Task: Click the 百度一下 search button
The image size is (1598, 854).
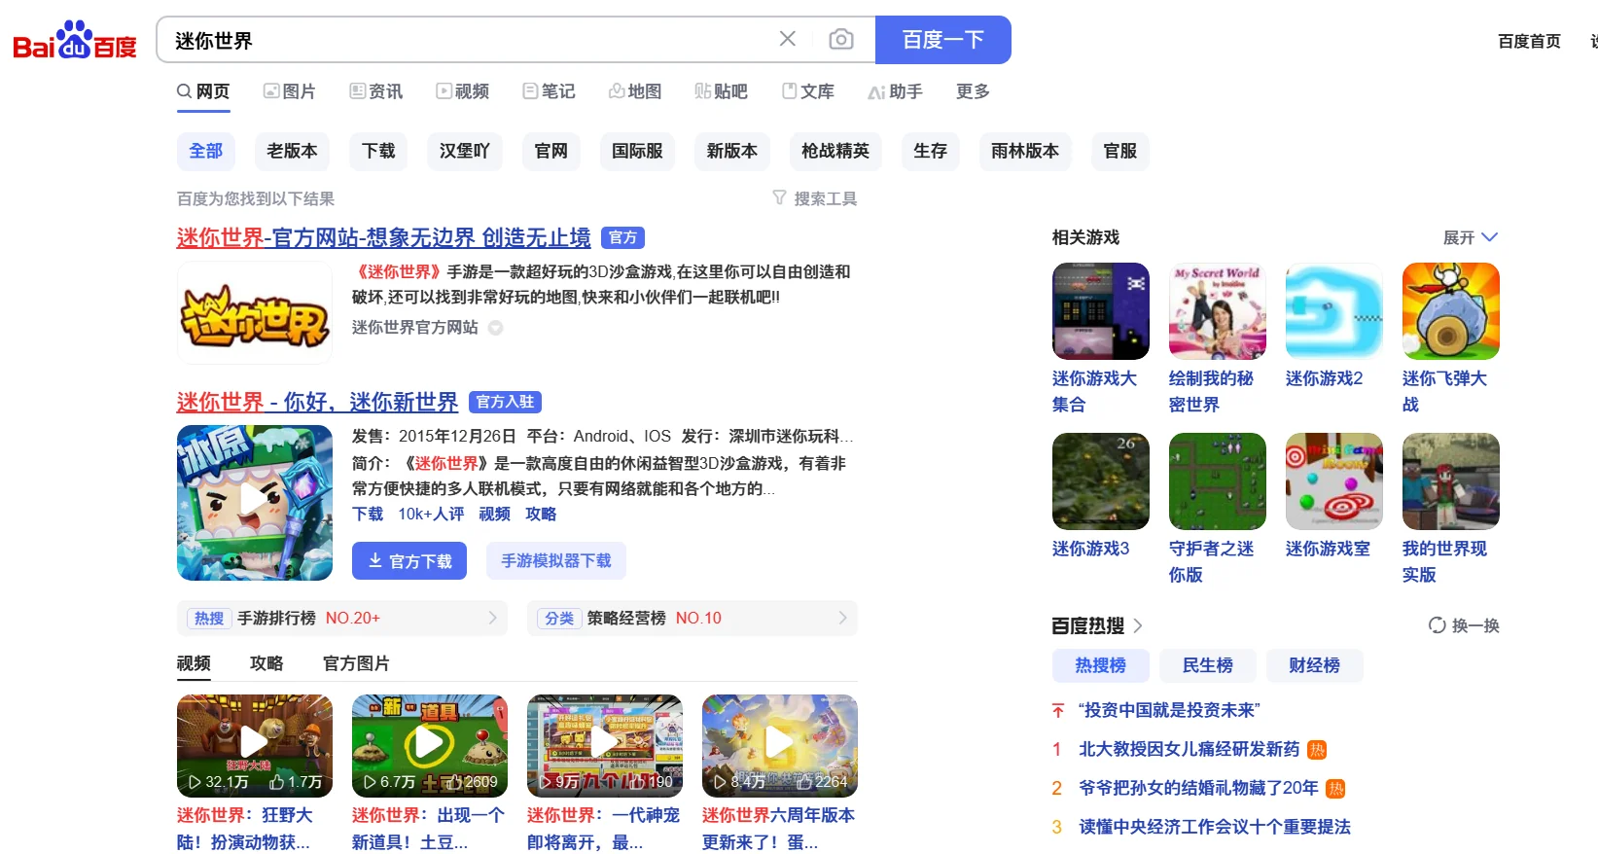Action: click(x=943, y=40)
